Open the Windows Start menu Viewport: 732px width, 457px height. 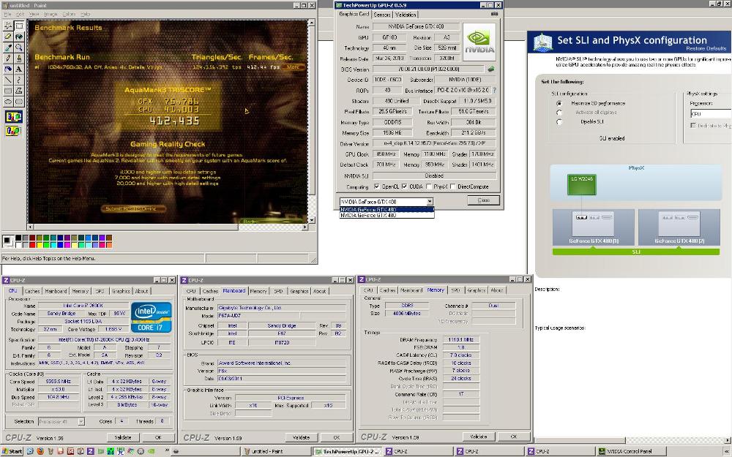pos(12,451)
